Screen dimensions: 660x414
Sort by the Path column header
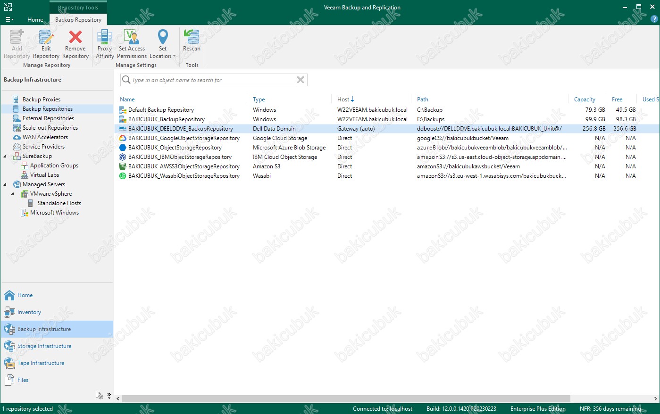click(423, 99)
